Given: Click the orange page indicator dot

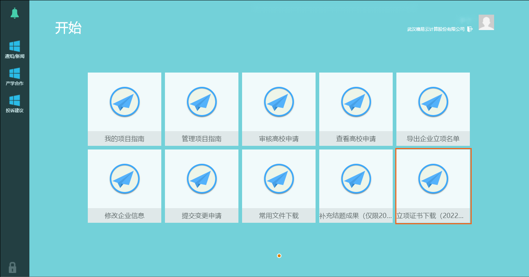Looking at the screenshot, I should (x=279, y=256).
